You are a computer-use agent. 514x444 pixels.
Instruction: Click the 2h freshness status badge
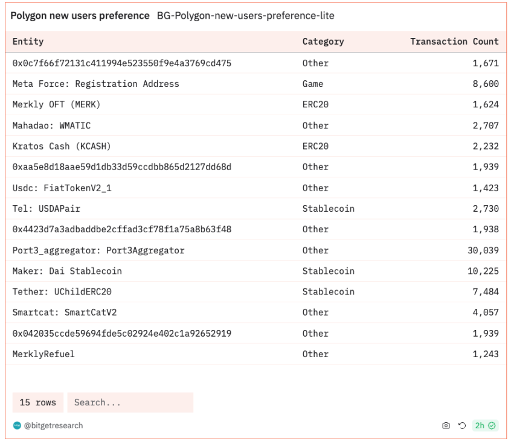(485, 425)
